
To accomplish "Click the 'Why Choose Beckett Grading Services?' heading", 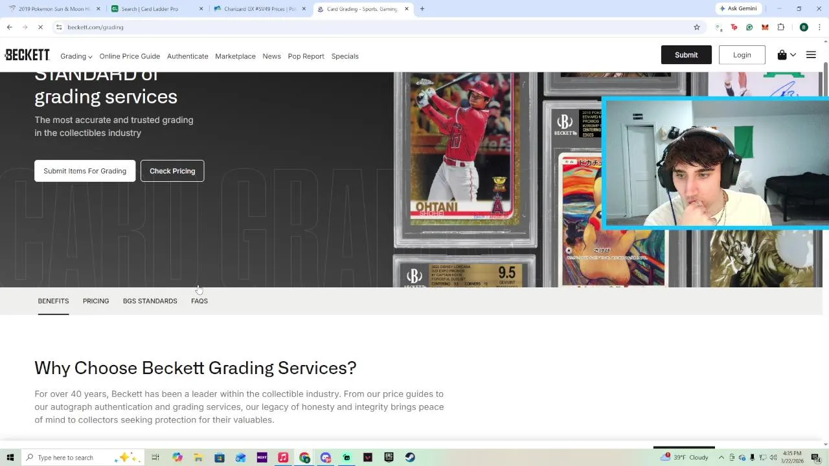I will [x=196, y=368].
